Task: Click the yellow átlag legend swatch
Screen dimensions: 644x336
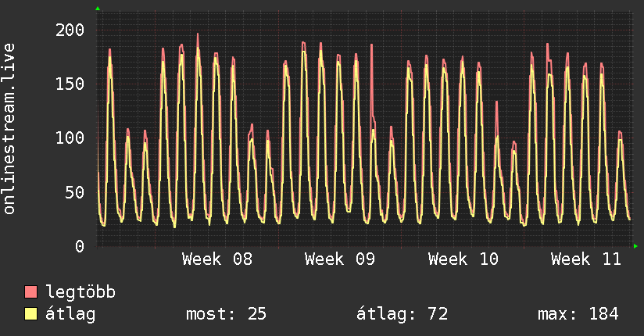Action: point(30,313)
